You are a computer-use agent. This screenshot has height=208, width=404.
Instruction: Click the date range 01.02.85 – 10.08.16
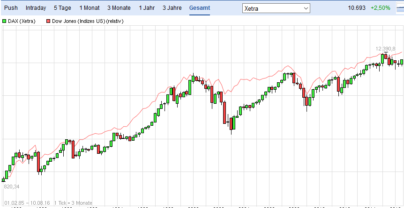point(27,203)
